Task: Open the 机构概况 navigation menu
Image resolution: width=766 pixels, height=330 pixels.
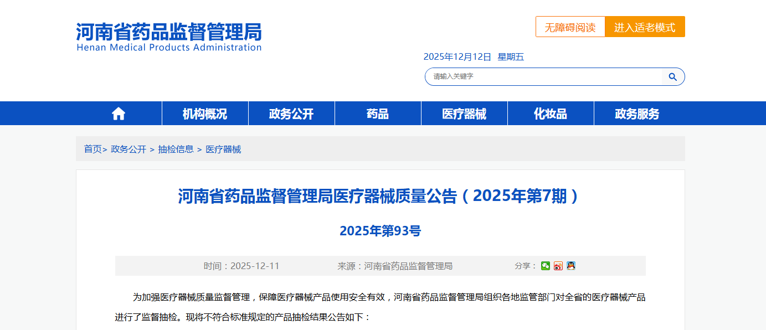Action: coord(205,114)
